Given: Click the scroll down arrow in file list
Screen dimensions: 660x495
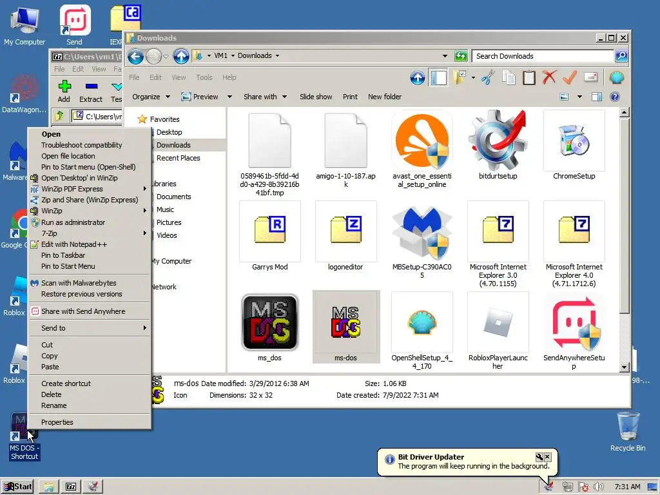Looking at the screenshot, I should [x=624, y=367].
